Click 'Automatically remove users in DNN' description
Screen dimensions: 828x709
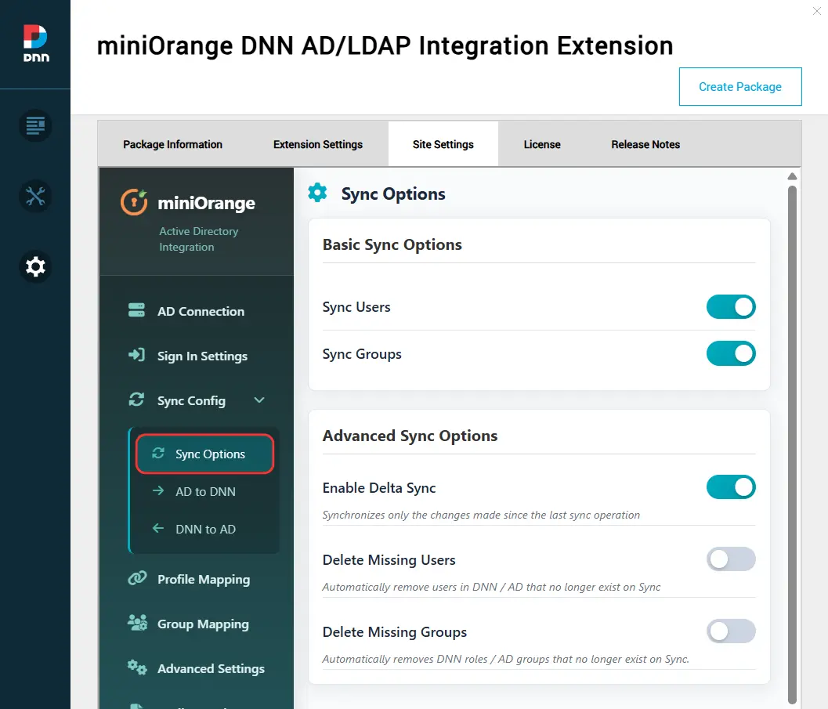[491, 587]
